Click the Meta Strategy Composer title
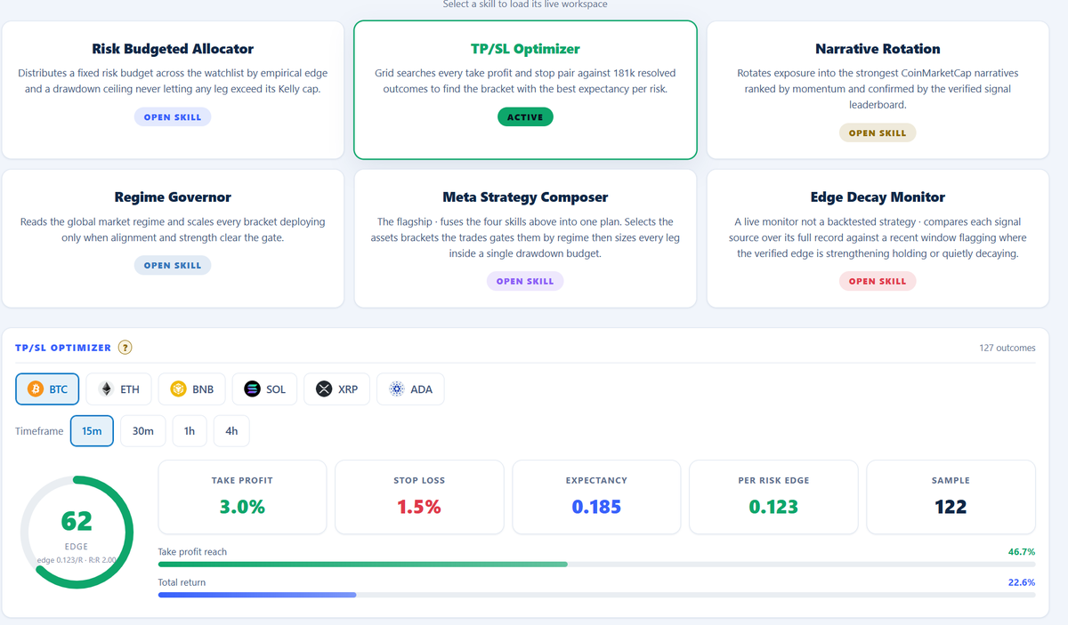This screenshot has width=1068, height=625. point(525,197)
